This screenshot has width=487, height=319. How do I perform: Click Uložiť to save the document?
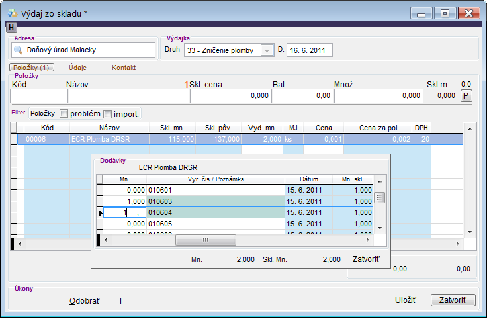pyautogui.click(x=405, y=300)
